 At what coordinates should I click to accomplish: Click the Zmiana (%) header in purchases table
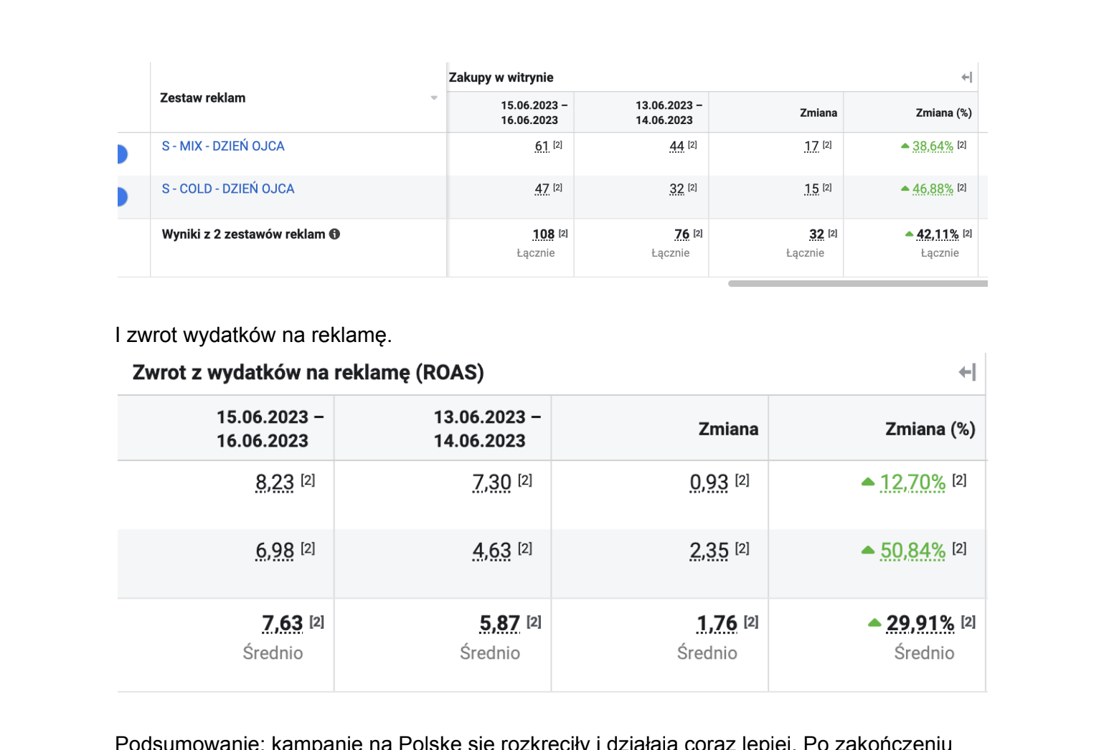point(943,113)
